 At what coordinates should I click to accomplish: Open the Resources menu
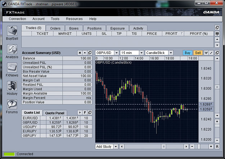(74, 19)
